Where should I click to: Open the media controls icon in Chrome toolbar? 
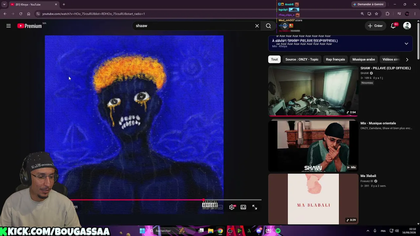(x=399, y=14)
